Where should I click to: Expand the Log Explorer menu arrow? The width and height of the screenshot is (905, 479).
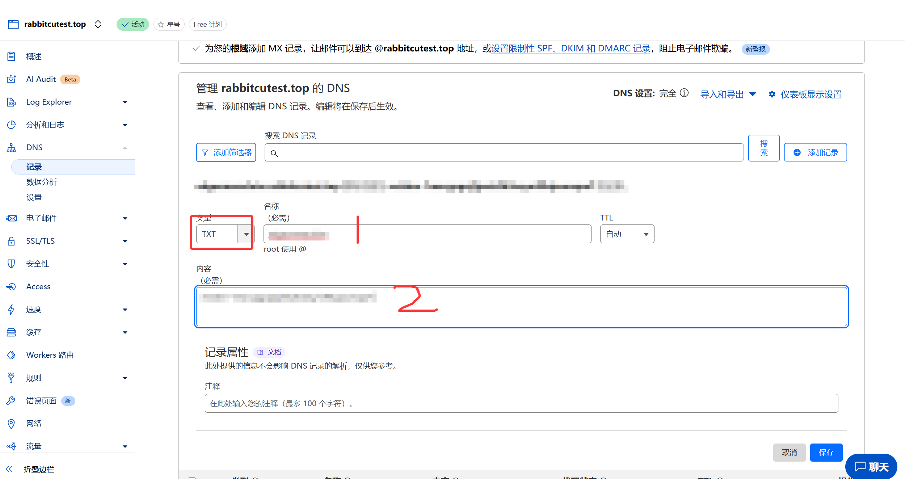pyautogui.click(x=125, y=102)
